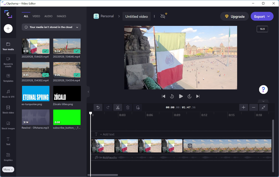Viewport: 279px width, 177px height.
Task: Delete the clip with the trash icon
Action: [128, 107]
